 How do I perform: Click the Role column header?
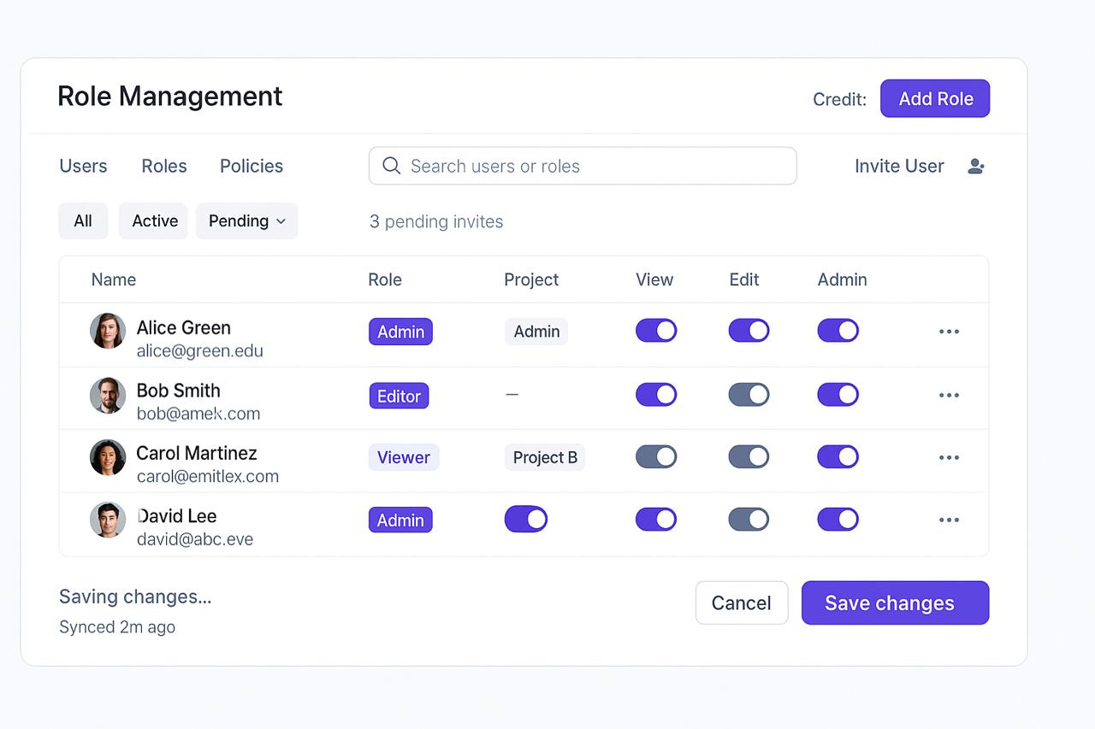tap(385, 279)
